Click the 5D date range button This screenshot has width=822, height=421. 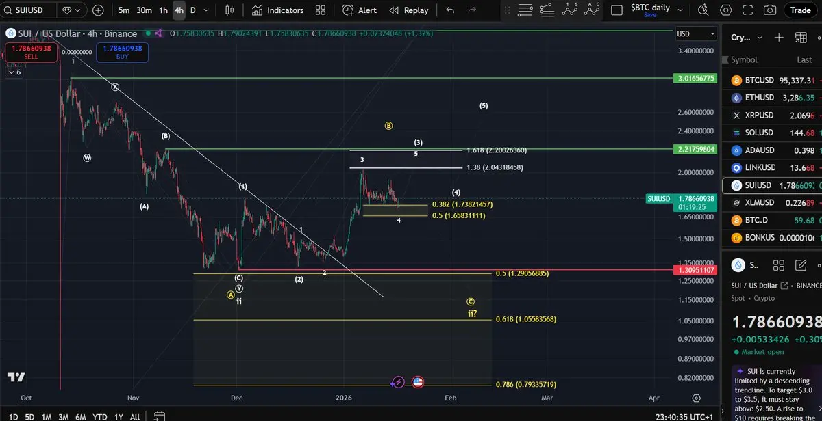click(x=29, y=416)
